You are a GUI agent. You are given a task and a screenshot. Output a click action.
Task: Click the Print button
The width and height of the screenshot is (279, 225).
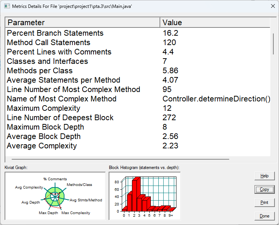264,202
